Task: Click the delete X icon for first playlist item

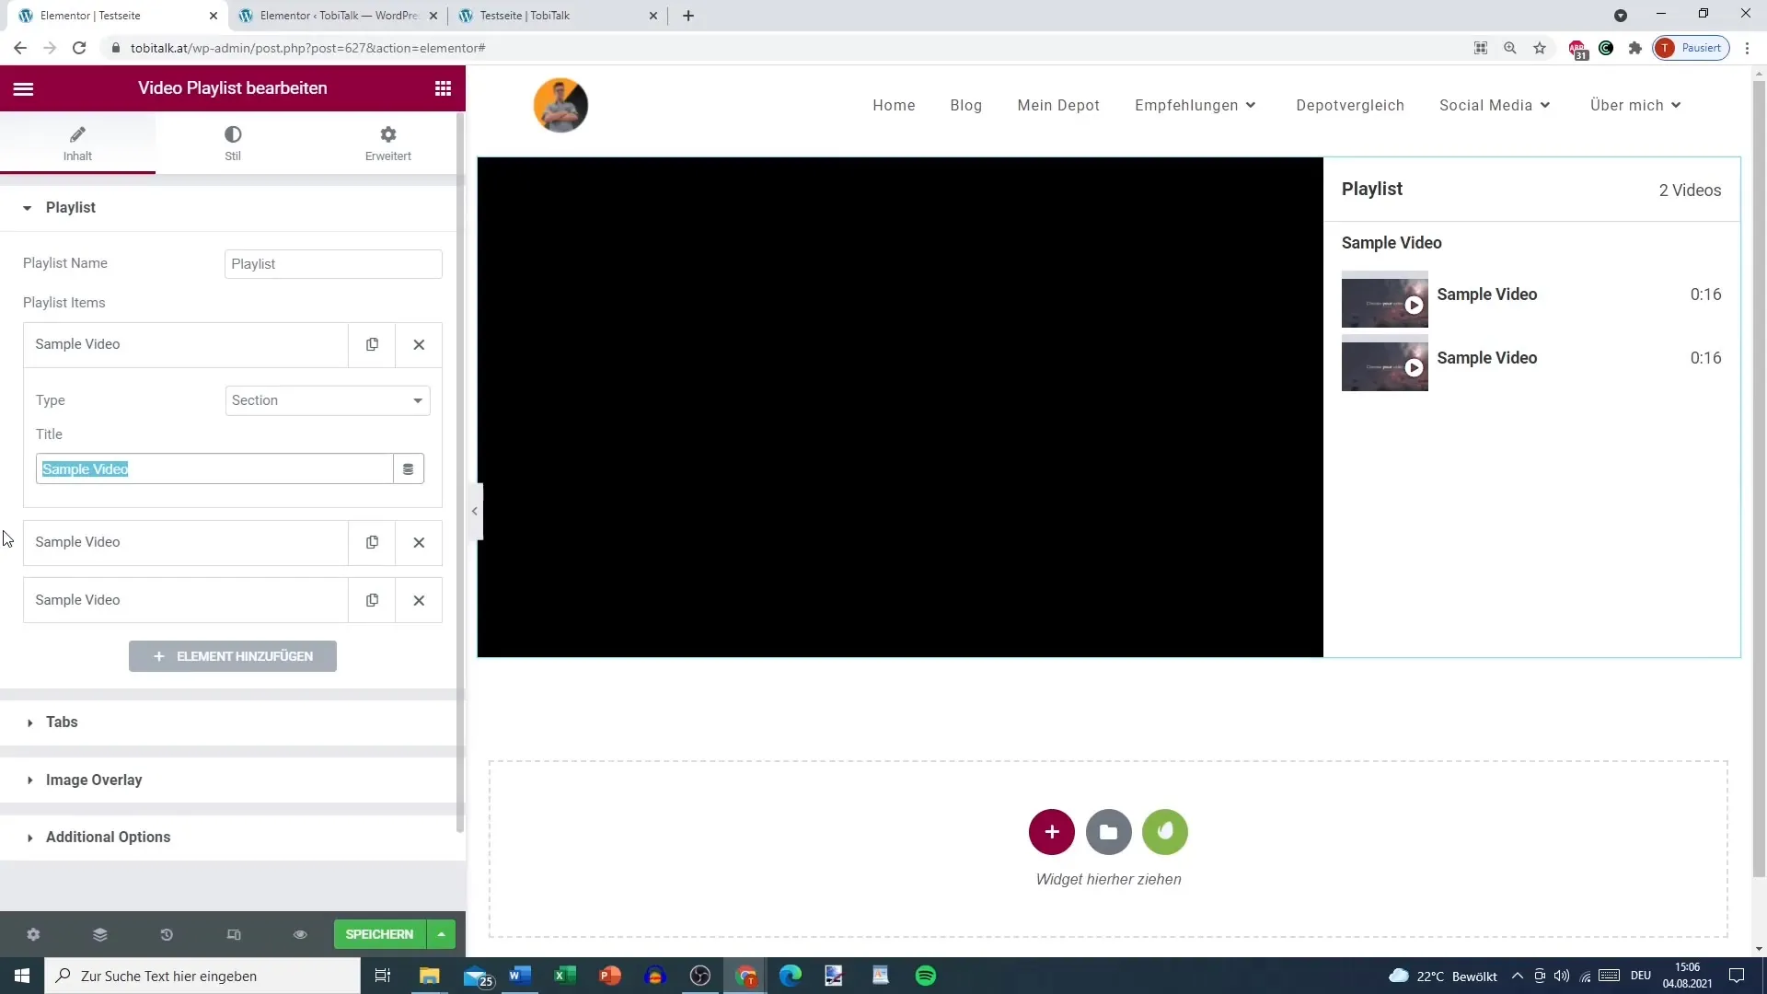Action: pyautogui.click(x=420, y=345)
